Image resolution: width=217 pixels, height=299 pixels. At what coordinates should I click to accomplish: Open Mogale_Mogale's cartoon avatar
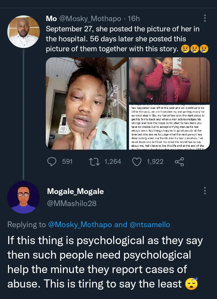[x=23, y=197]
